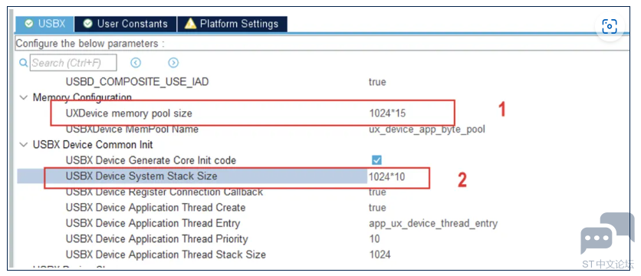Click the USBX Device Common Init heading
The image size is (641, 276).
(x=94, y=145)
